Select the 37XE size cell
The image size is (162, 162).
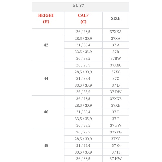116,105
